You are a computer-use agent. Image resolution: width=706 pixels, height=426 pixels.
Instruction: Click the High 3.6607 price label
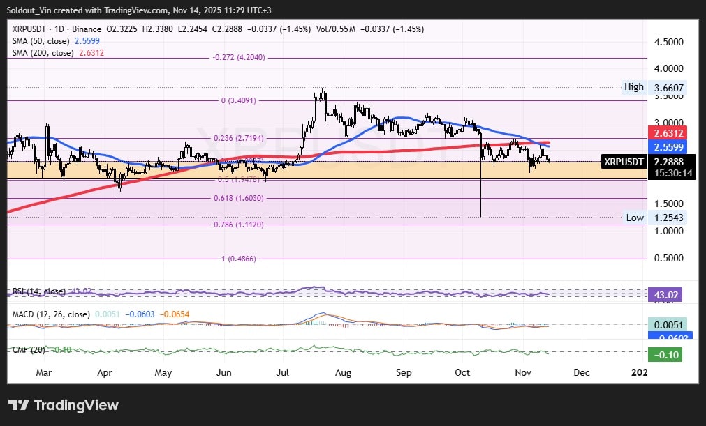coord(668,87)
